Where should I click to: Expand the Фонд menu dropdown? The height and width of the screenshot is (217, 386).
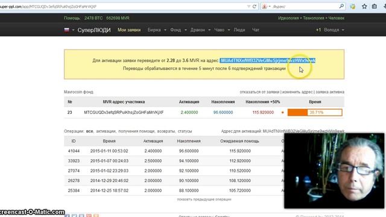coord(186,30)
